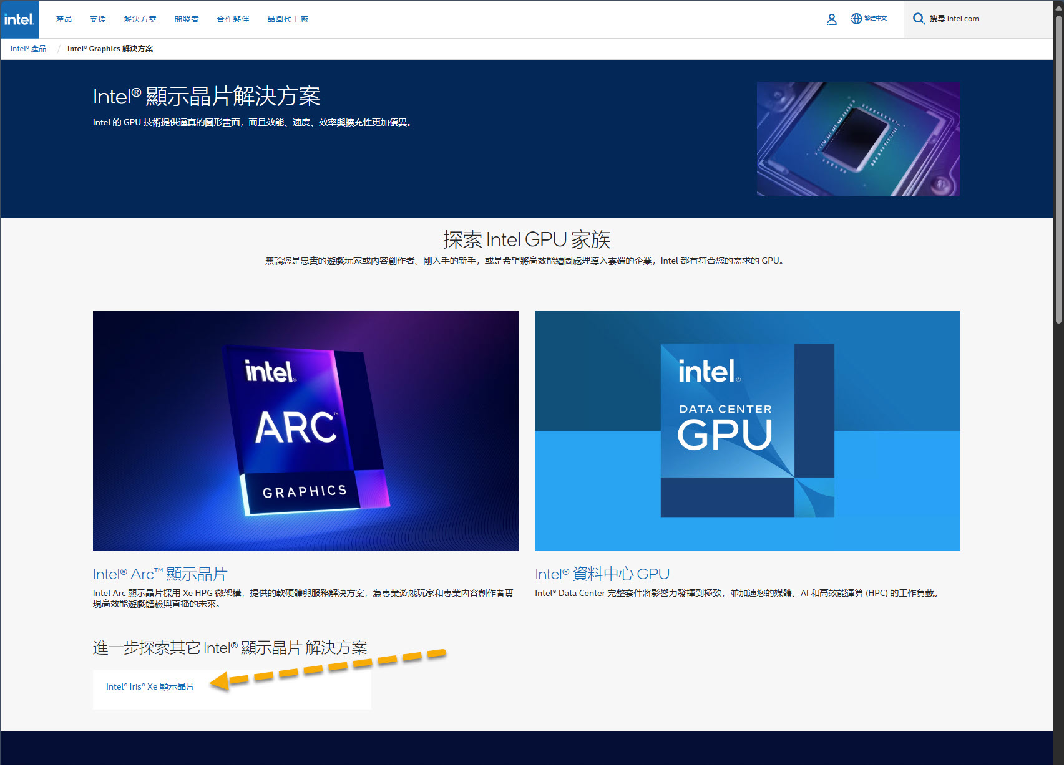
Task: Open the 支援 menu
Action: pos(98,19)
